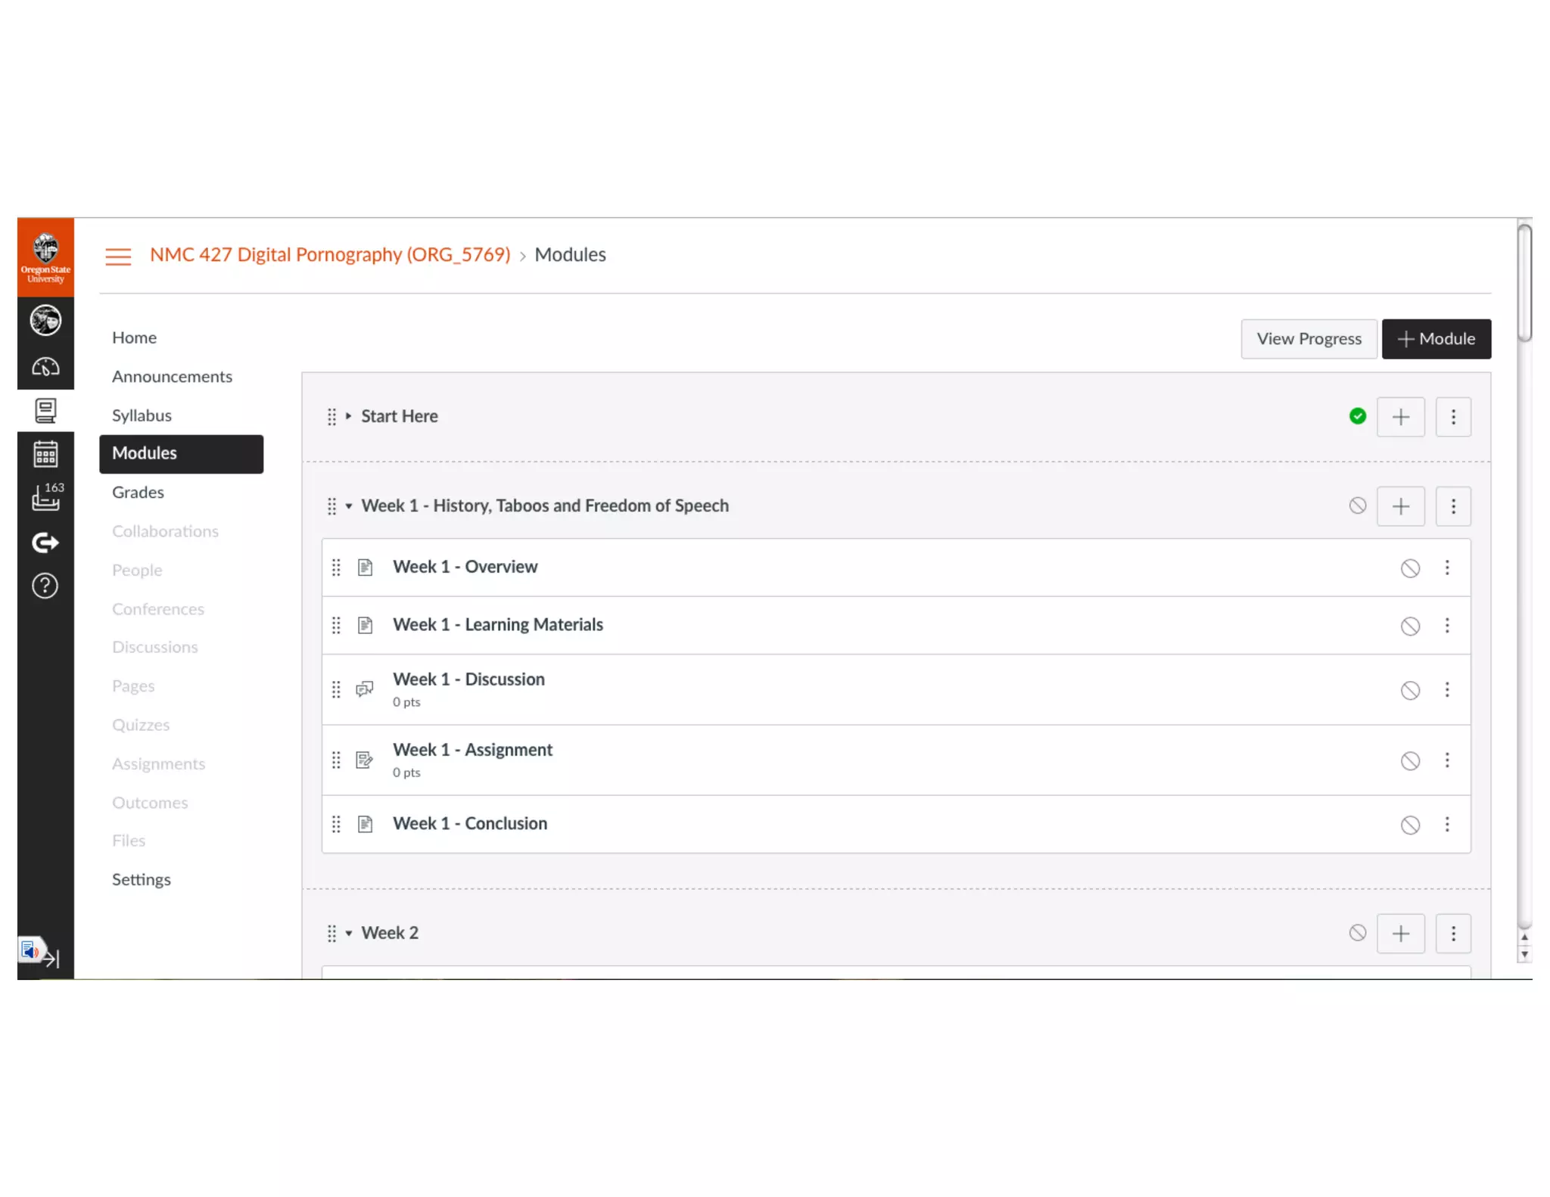
Task: Click the hamburger course menu icon
Action: click(x=117, y=256)
